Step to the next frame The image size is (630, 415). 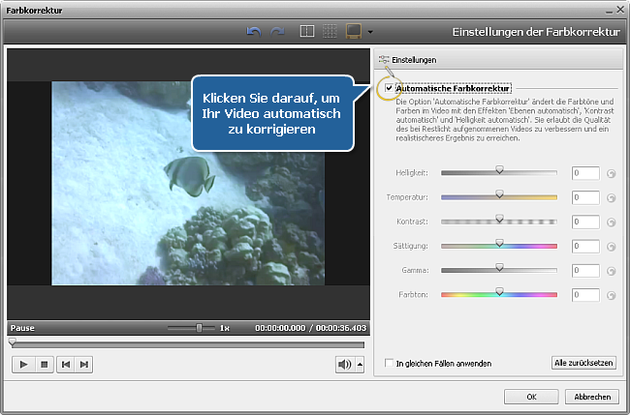(x=84, y=364)
